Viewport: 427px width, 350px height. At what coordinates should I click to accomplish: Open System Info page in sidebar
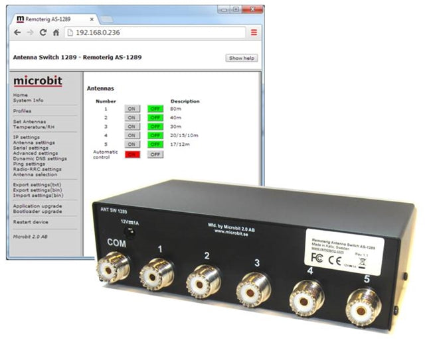28,100
